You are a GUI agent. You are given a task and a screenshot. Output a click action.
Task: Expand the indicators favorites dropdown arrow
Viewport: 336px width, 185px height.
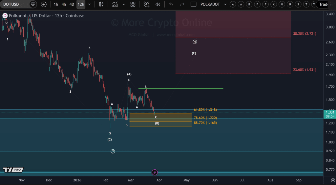(x=124, y=4)
